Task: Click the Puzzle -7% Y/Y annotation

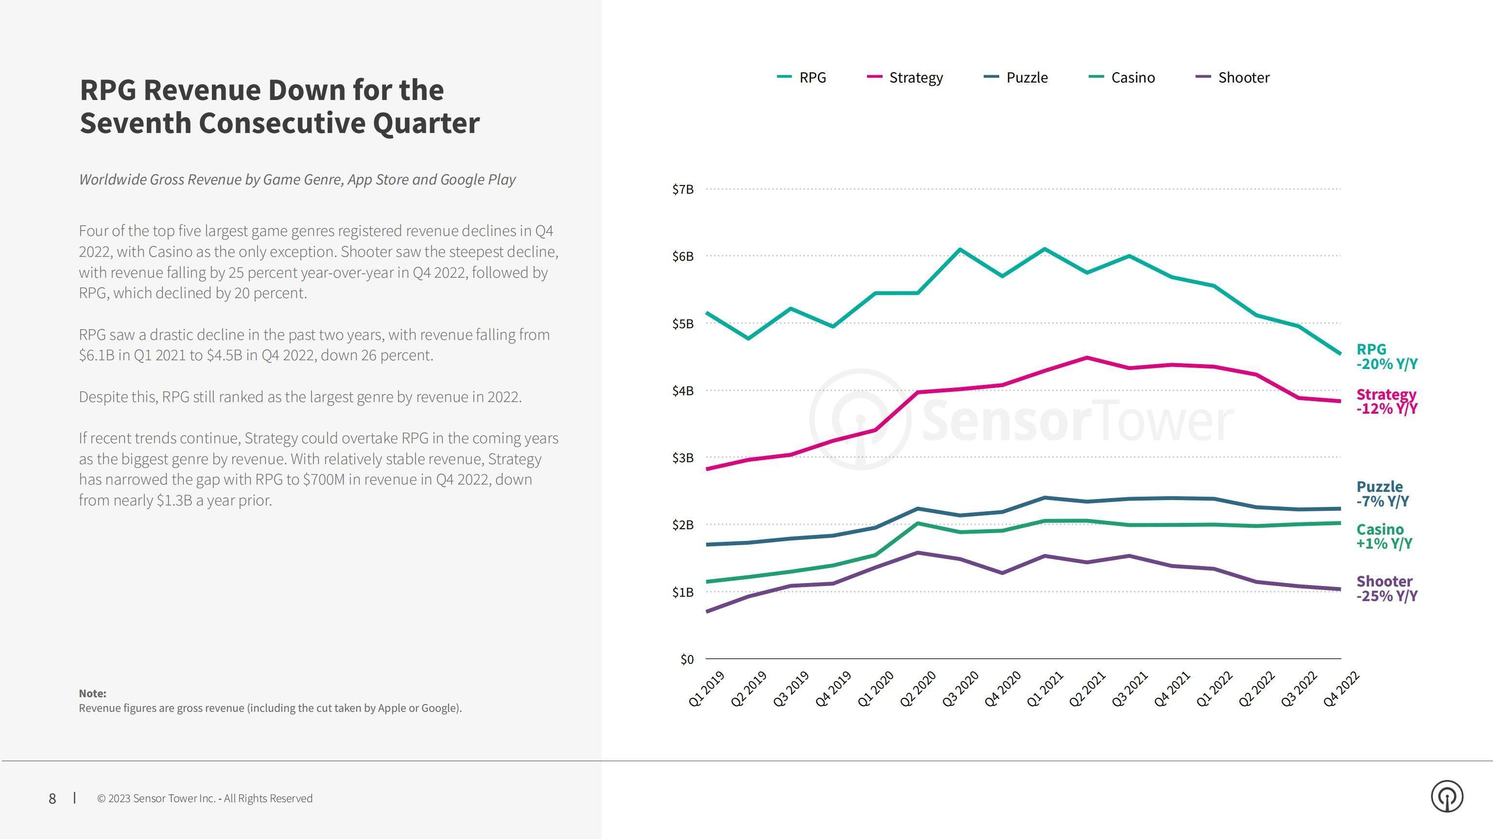Action: click(1383, 494)
